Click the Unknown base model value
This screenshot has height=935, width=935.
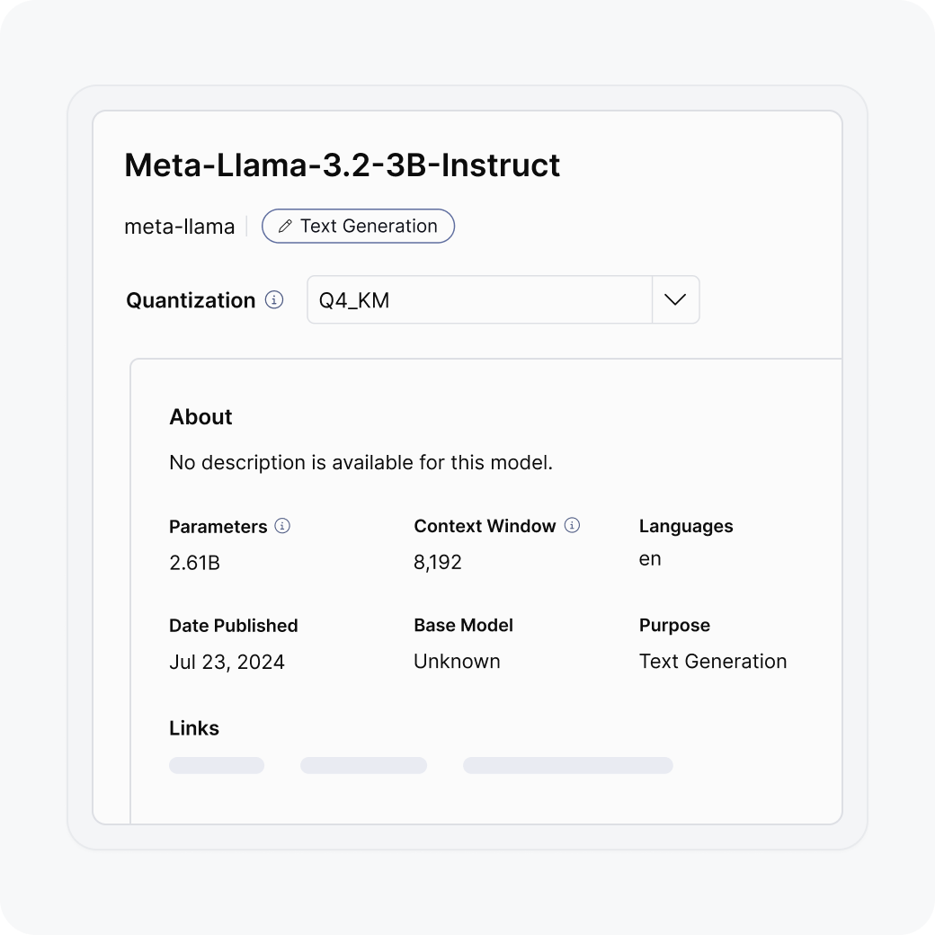[457, 662]
